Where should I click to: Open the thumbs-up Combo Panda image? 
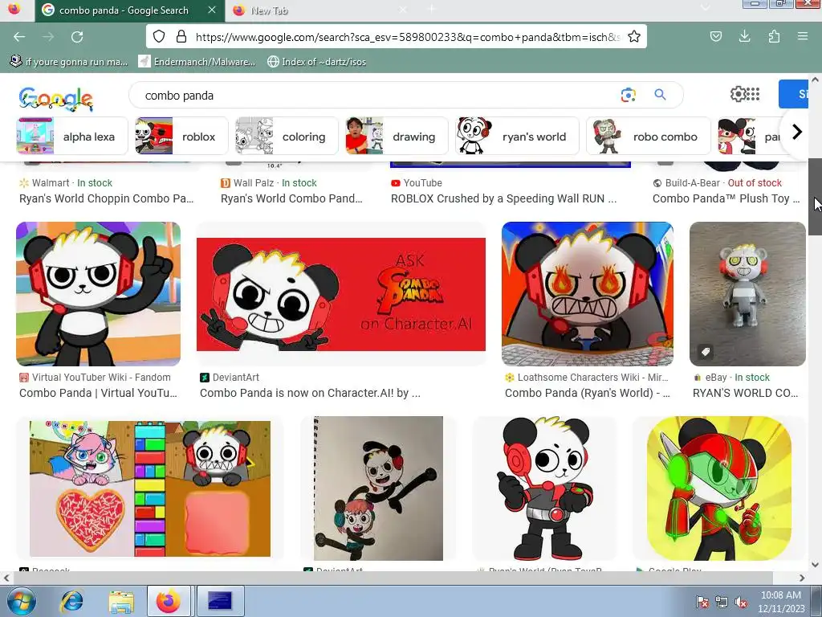coord(545,488)
